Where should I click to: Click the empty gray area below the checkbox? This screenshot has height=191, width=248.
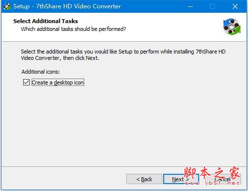coord(123,126)
